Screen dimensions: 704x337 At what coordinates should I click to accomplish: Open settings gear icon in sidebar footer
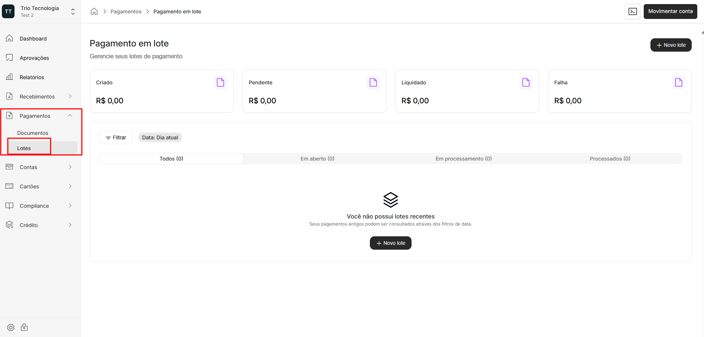[11, 327]
